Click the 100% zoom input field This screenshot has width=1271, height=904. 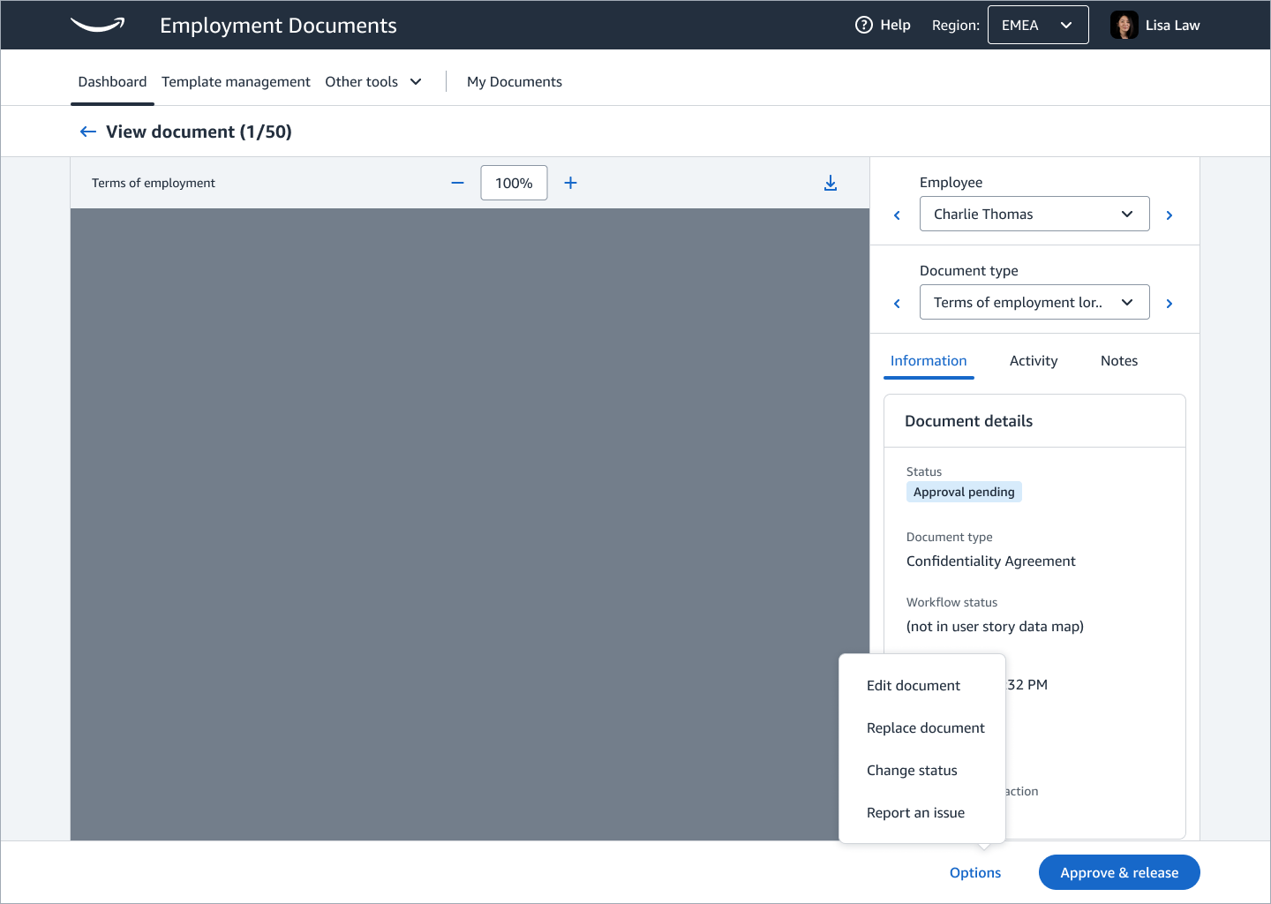(514, 183)
